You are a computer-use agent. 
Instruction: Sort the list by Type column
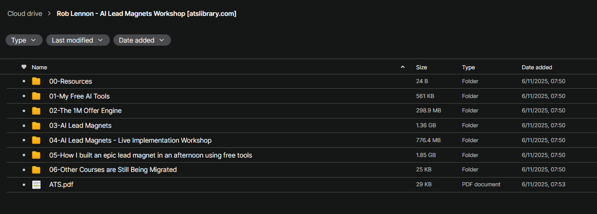pyautogui.click(x=468, y=67)
